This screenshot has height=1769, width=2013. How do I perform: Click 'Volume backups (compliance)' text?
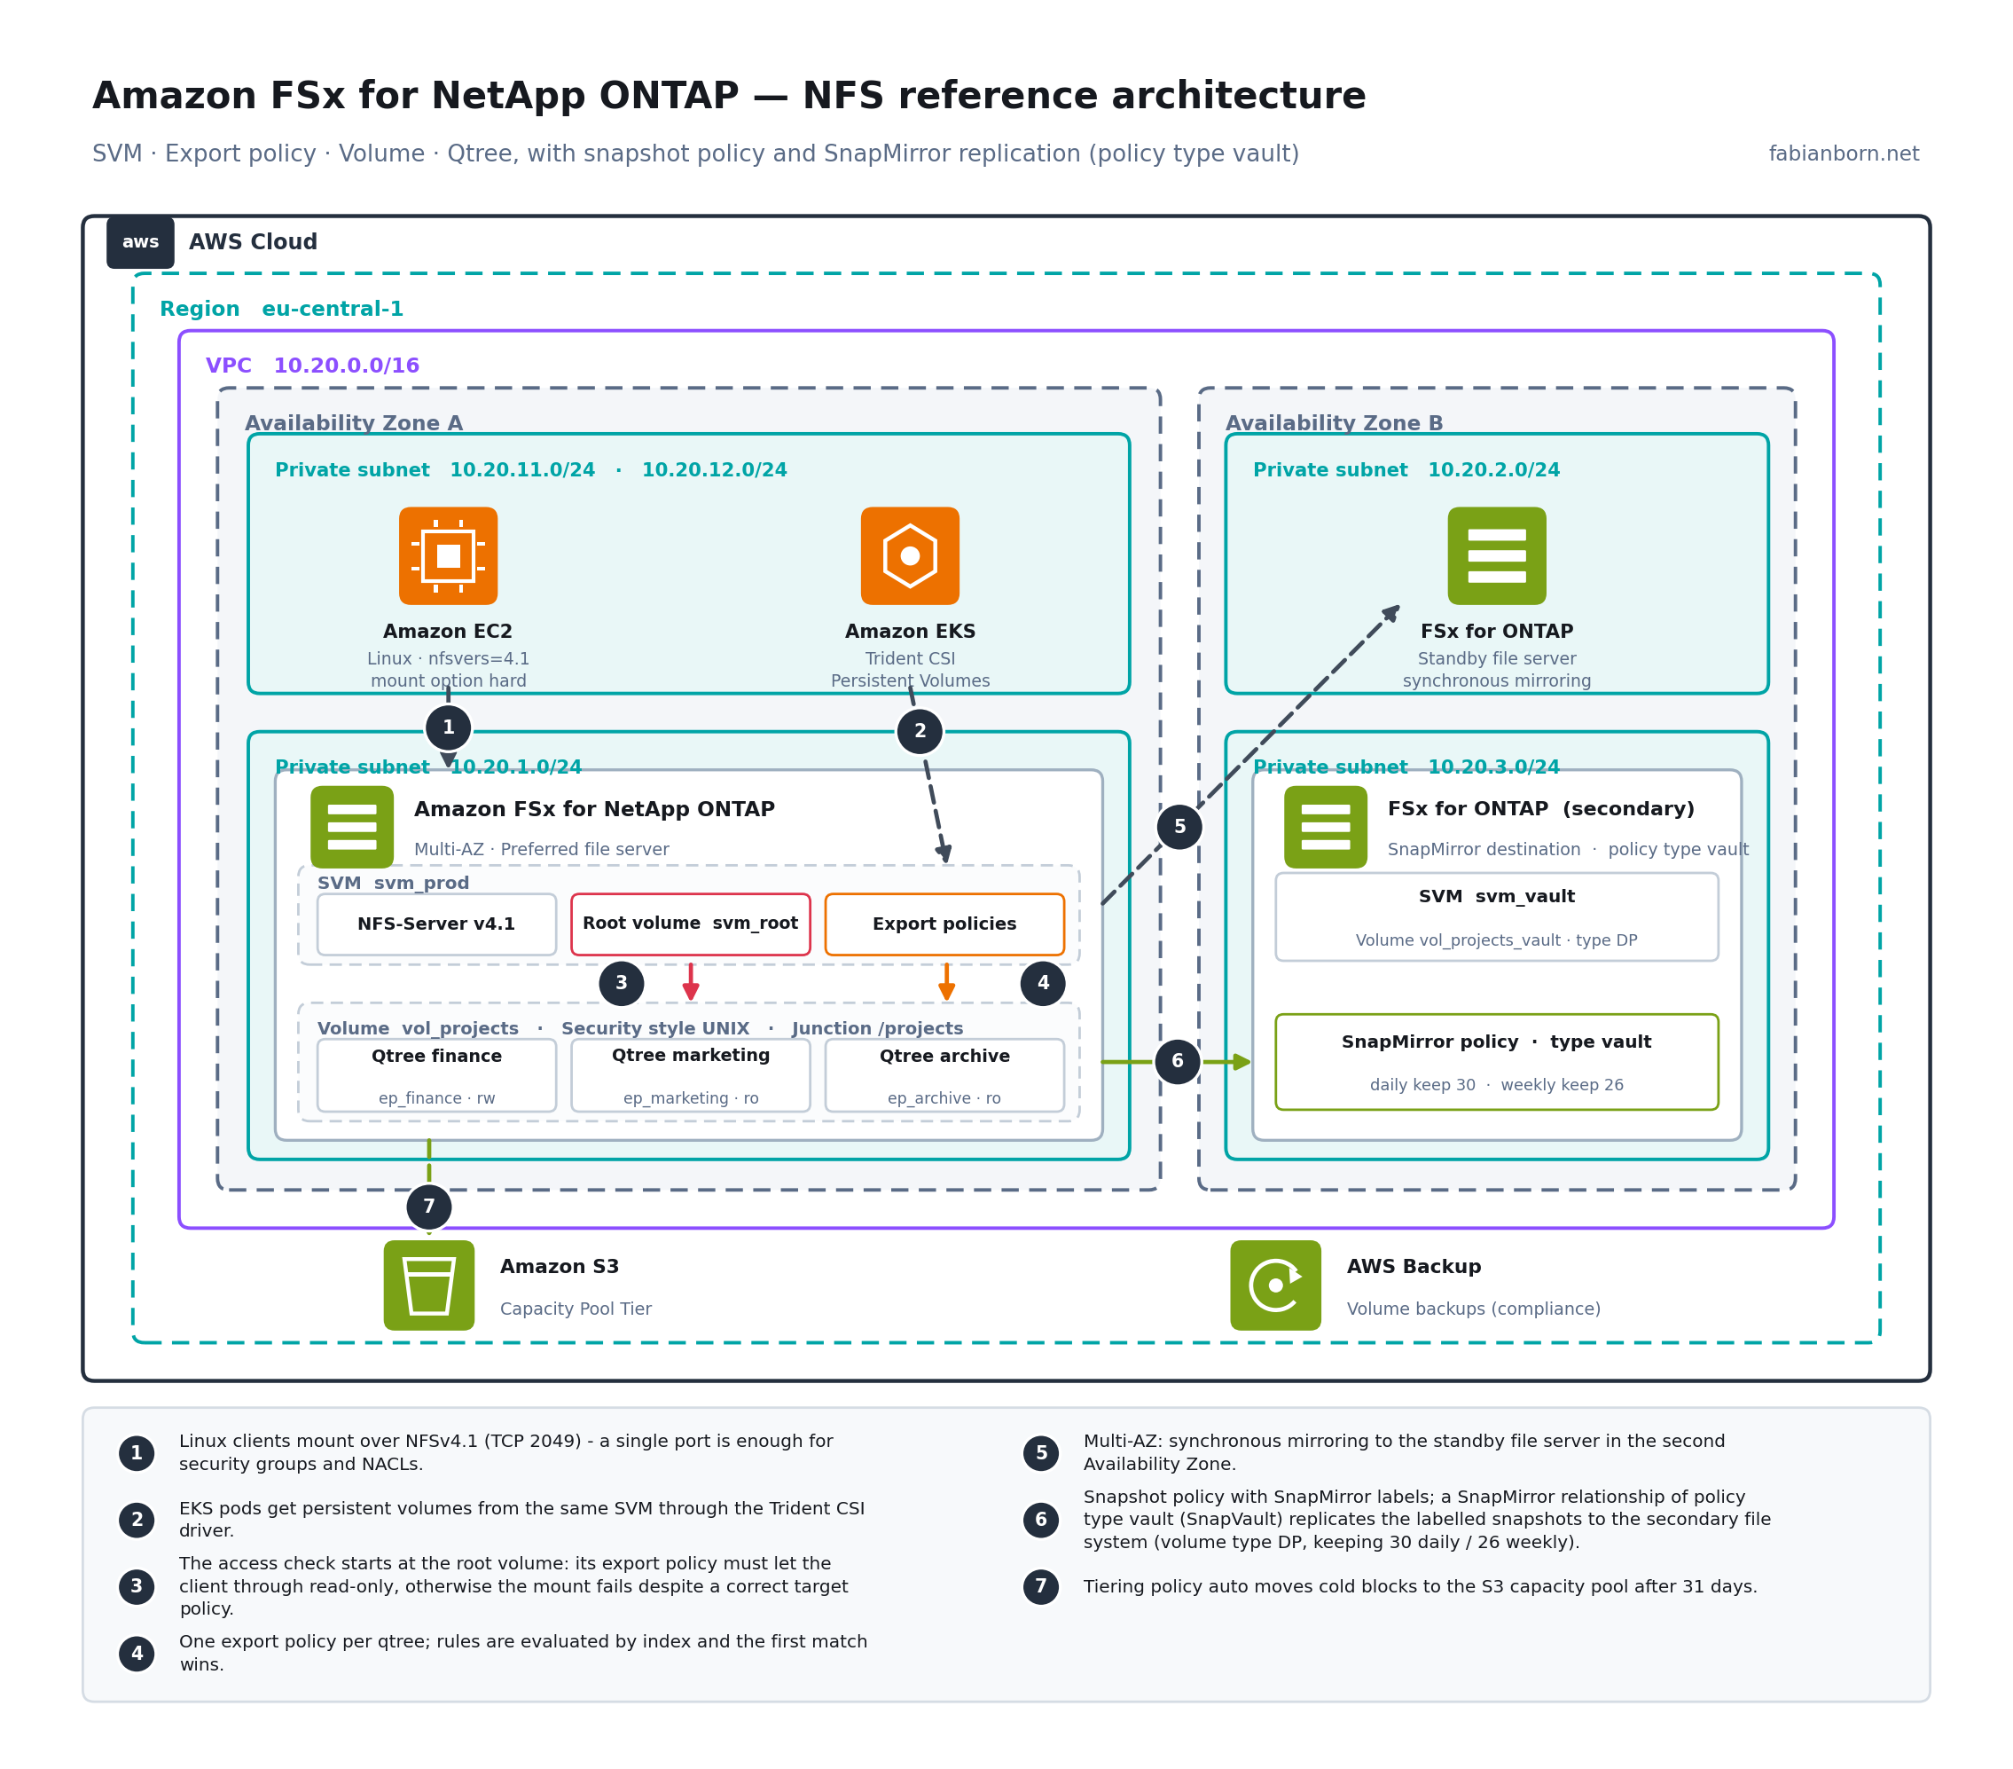[x=1473, y=1309]
